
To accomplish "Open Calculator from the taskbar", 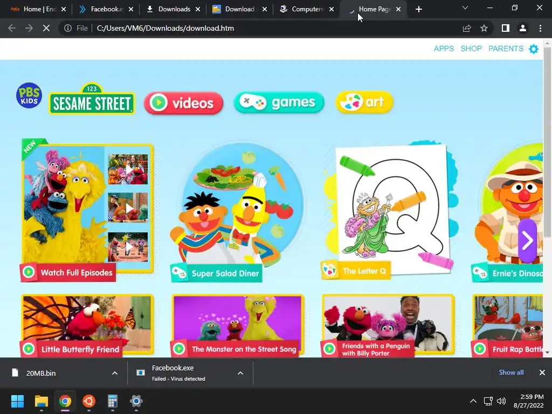I will 112,401.
